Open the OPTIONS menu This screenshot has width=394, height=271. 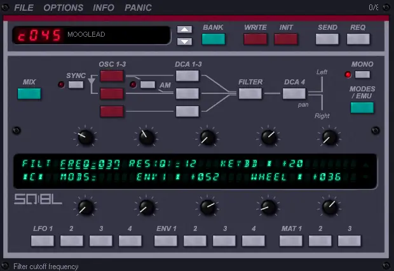pyautogui.click(x=63, y=8)
